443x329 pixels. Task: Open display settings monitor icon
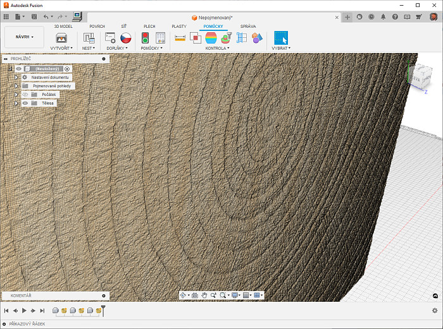[235, 295]
